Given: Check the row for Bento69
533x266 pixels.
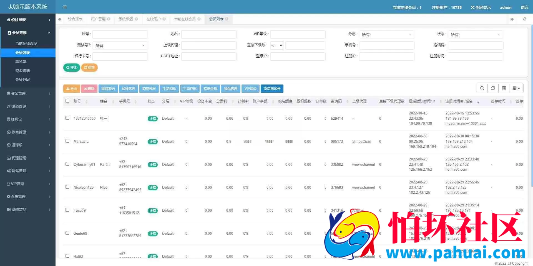Looking at the screenshot, I should 67,233.
